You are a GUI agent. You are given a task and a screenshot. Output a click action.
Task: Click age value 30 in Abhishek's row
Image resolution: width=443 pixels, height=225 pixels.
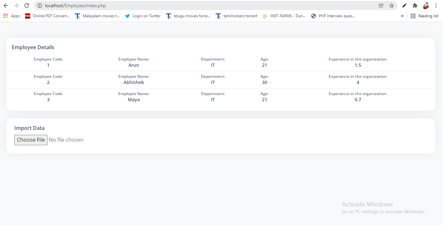coord(264,82)
